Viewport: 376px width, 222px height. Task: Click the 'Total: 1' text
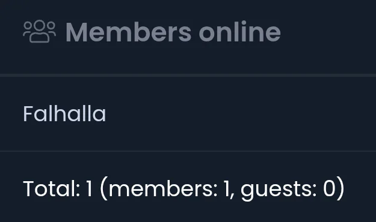pyautogui.click(x=58, y=189)
